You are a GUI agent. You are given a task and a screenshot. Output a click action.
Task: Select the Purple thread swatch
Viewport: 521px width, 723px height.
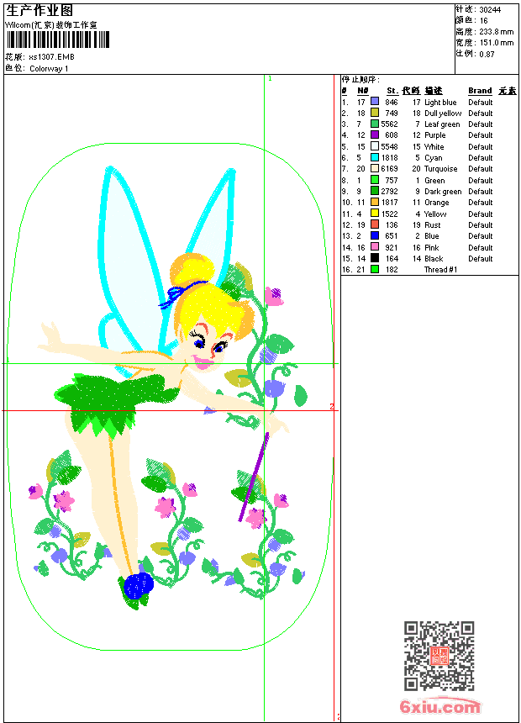pyautogui.click(x=375, y=135)
